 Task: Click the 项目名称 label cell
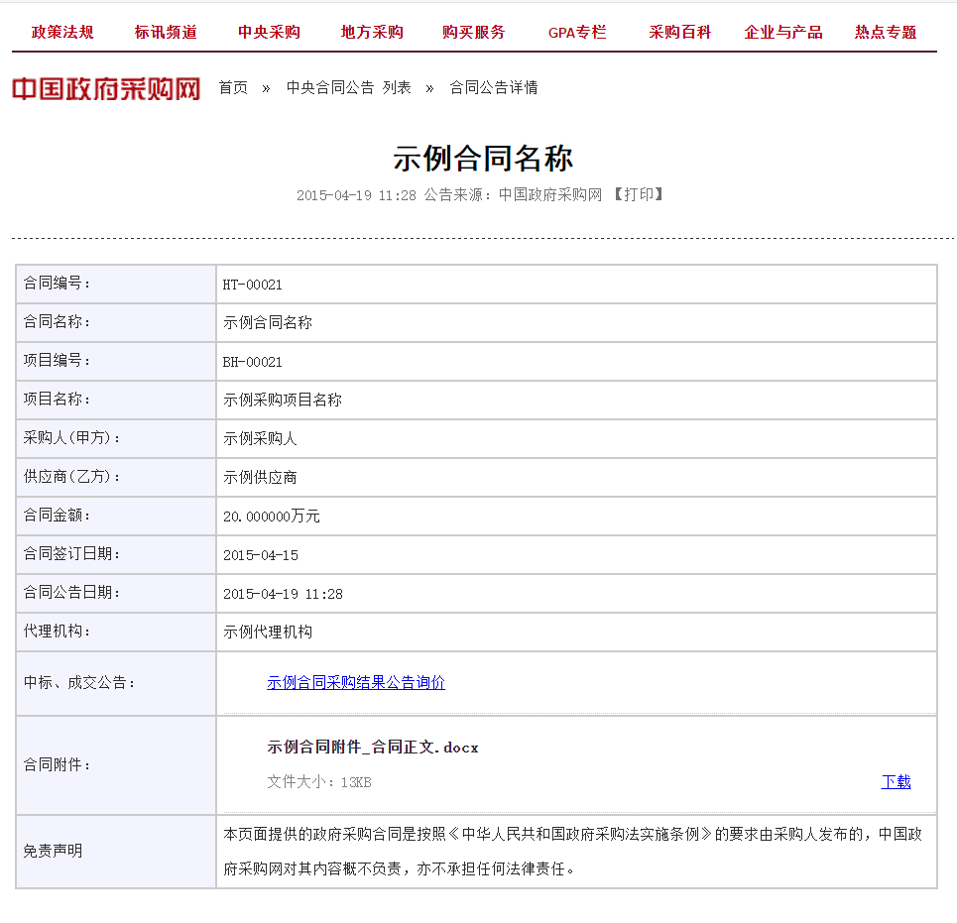[x=116, y=400]
